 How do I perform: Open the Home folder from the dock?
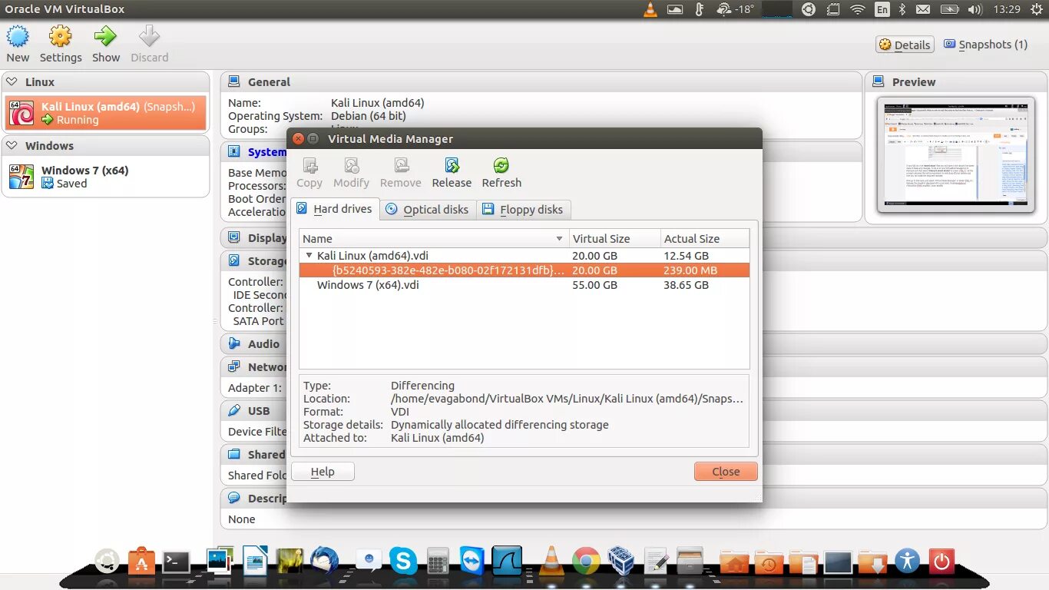tap(734, 562)
